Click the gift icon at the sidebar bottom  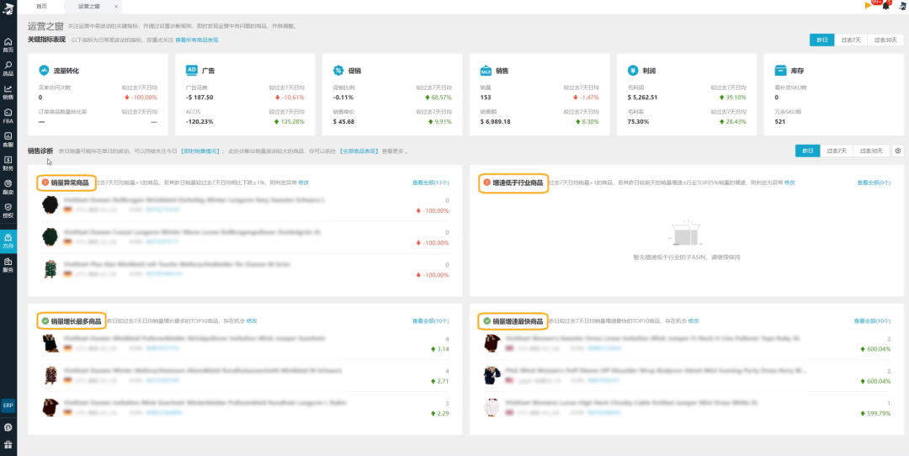pos(8,445)
